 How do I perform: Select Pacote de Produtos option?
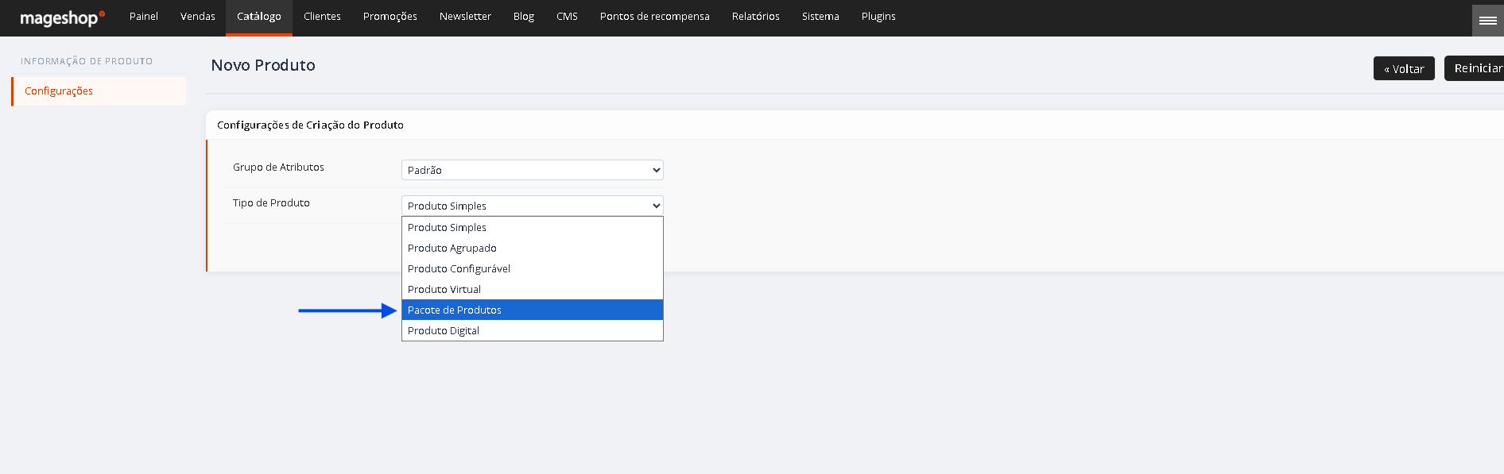click(x=532, y=310)
